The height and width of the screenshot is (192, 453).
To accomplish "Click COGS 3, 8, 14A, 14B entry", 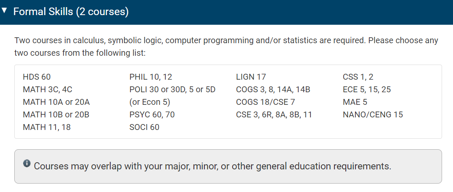I will [273, 90].
